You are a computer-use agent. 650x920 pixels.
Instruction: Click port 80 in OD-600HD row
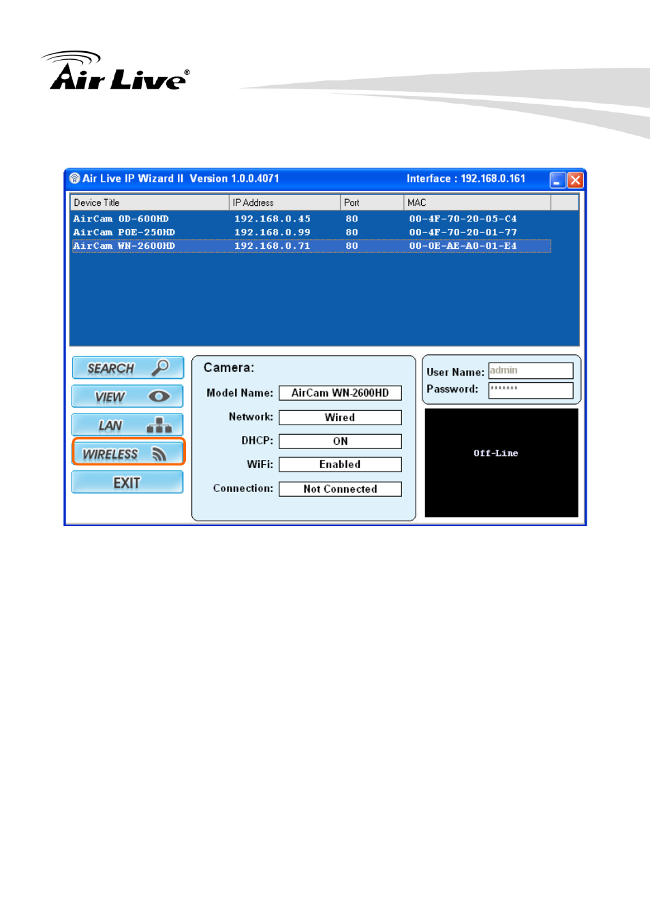point(352,219)
